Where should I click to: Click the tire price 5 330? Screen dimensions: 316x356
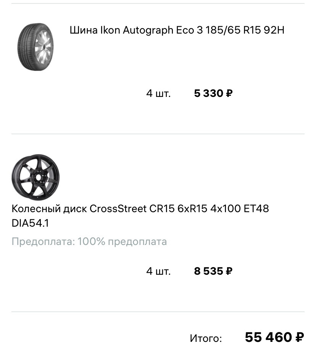coord(208,93)
